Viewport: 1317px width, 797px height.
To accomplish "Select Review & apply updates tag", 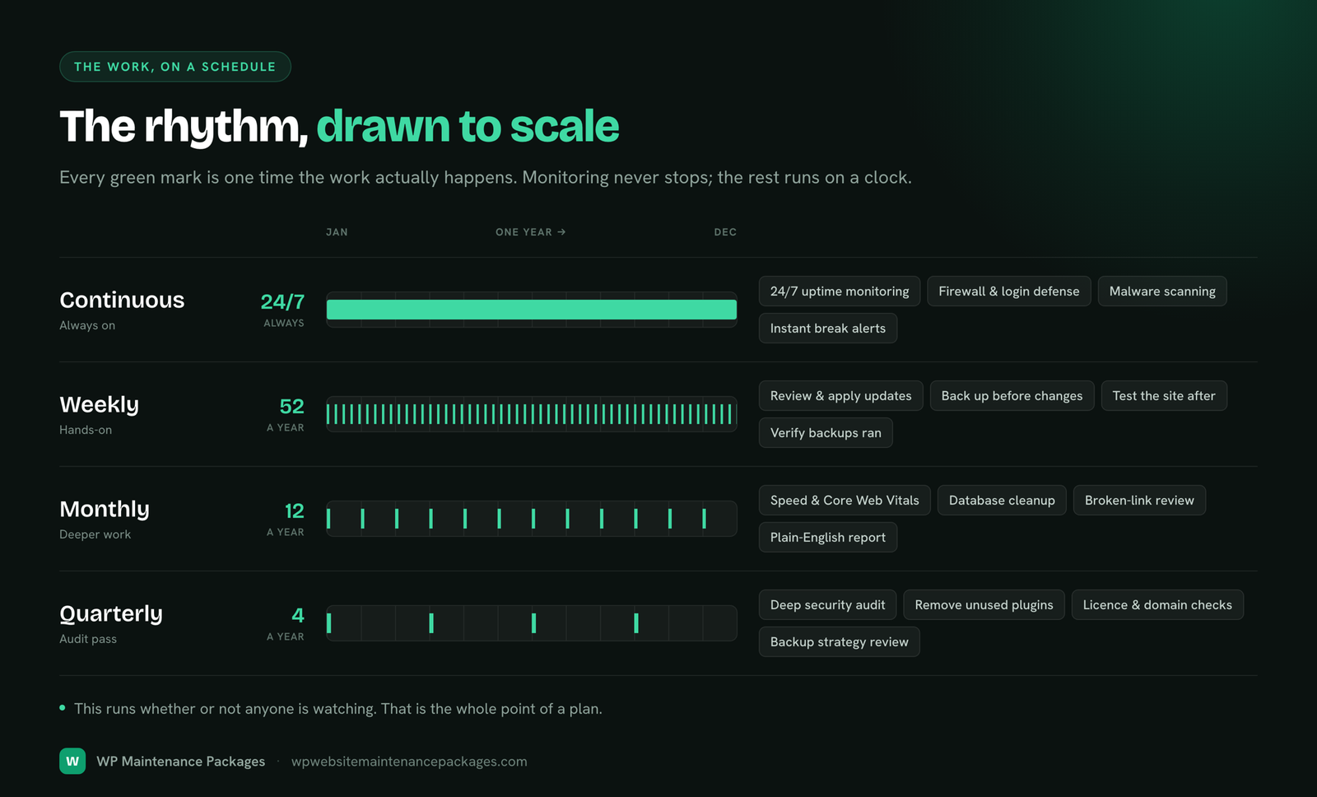I will [x=841, y=396].
